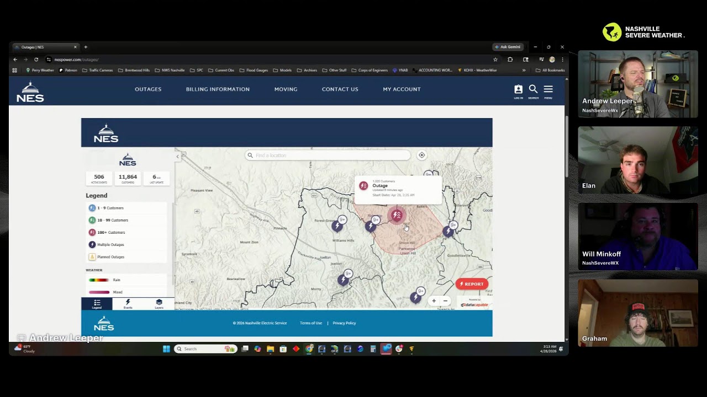Image resolution: width=707 pixels, height=397 pixels.
Task: Click the red Report button
Action: point(472,284)
